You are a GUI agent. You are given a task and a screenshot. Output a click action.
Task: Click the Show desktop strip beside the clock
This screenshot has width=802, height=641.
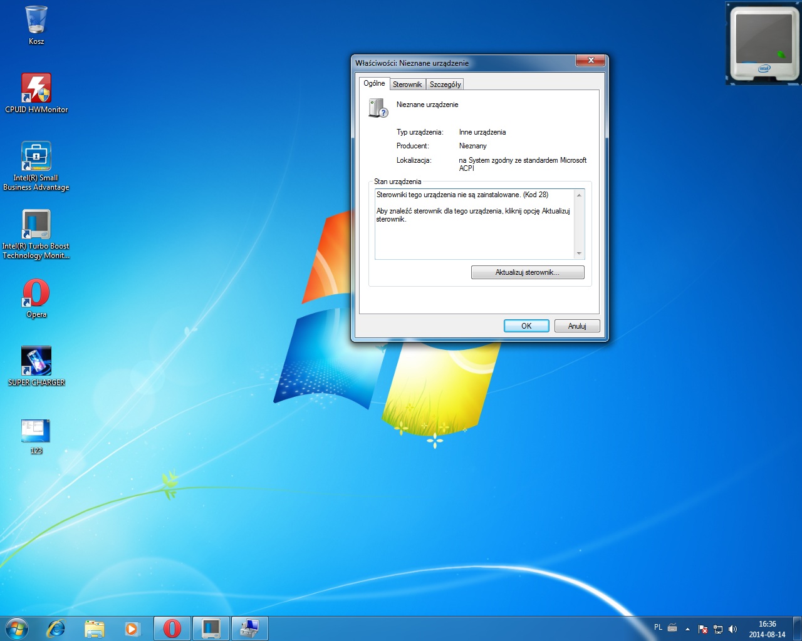(x=797, y=628)
